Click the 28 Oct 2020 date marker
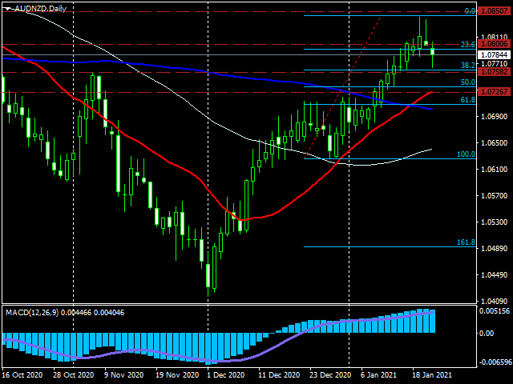This screenshot has height=384, width=513. 74,375
